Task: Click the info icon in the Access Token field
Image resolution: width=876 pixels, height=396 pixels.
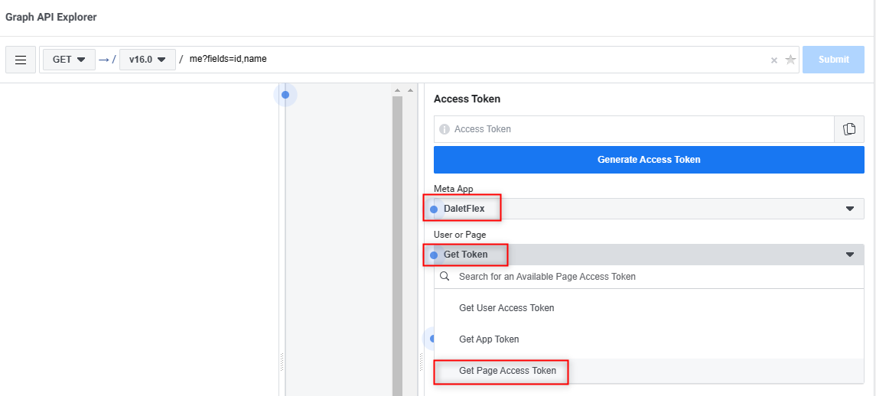Action: point(445,129)
